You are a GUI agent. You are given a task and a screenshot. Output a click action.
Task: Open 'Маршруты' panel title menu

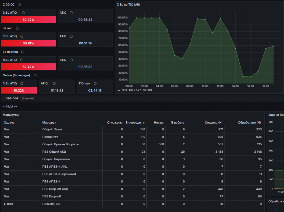click(x=11, y=115)
